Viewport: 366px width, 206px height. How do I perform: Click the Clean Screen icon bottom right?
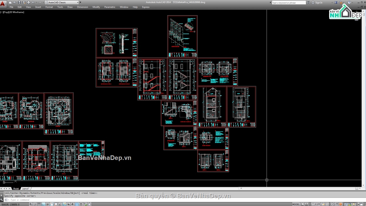tap(361, 204)
